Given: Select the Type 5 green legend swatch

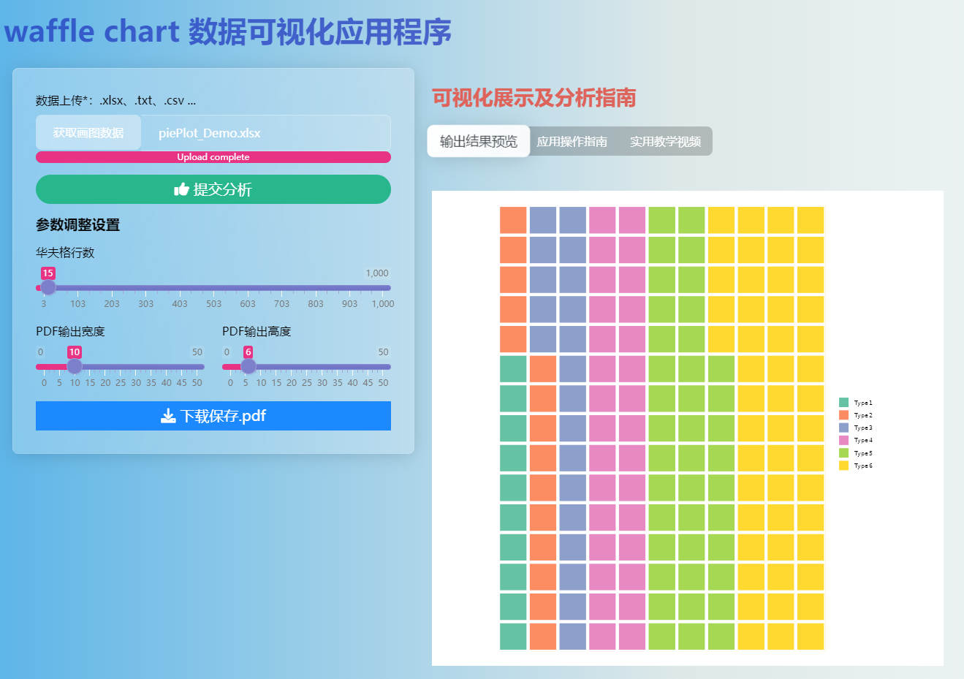Looking at the screenshot, I should pos(843,452).
